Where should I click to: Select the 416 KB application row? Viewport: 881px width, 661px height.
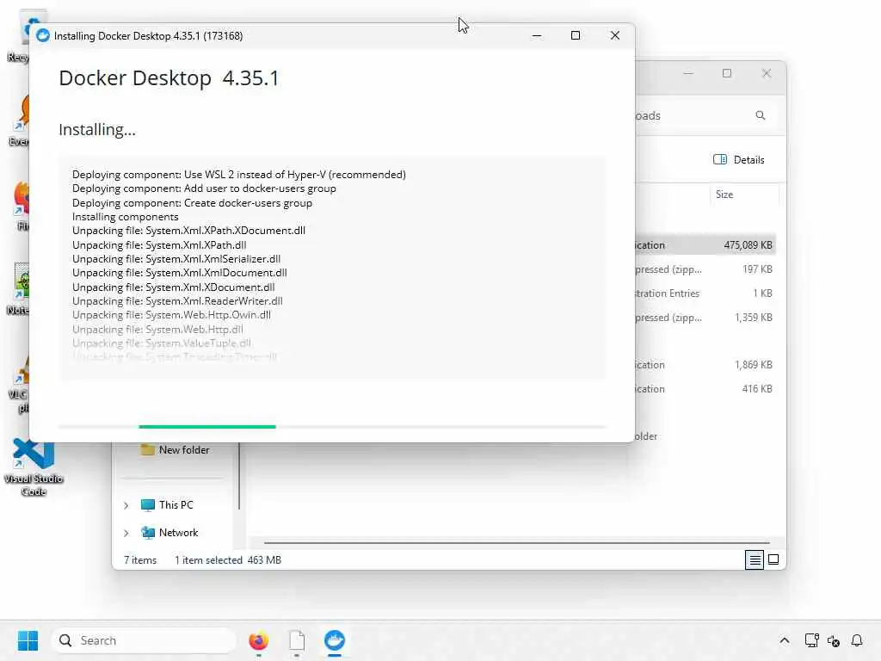tap(705, 389)
